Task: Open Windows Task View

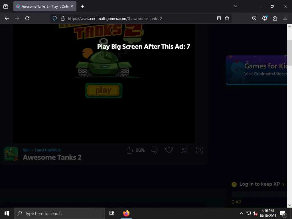Action: coord(112,213)
